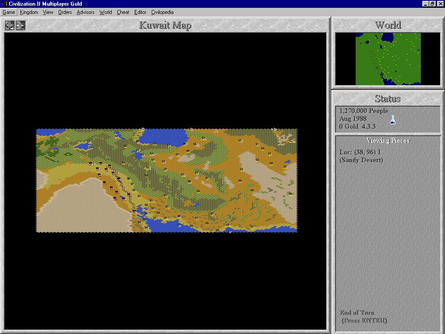
Task: Click the zoom in arrow on map window
Action: [x=20, y=26]
